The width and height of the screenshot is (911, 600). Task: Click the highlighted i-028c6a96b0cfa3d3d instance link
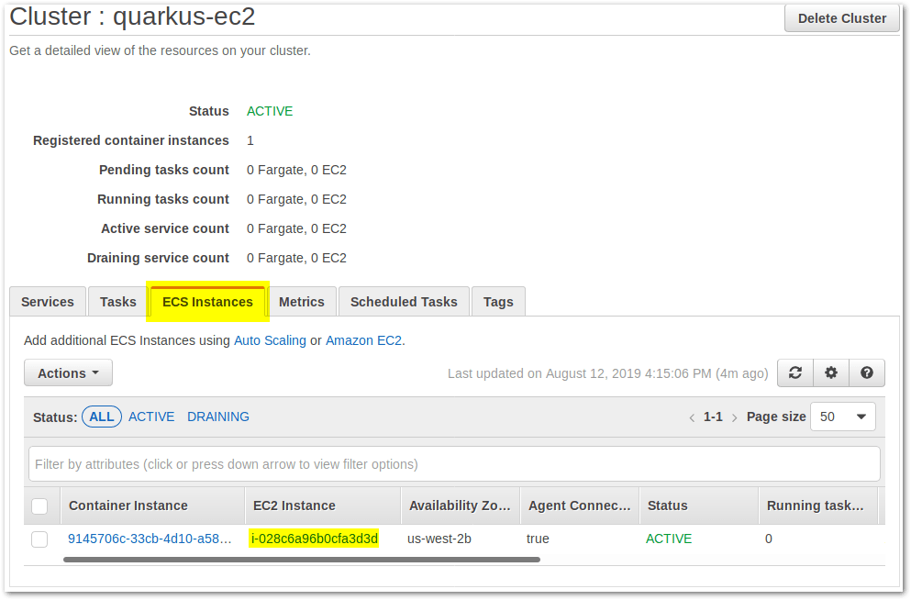point(314,539)
